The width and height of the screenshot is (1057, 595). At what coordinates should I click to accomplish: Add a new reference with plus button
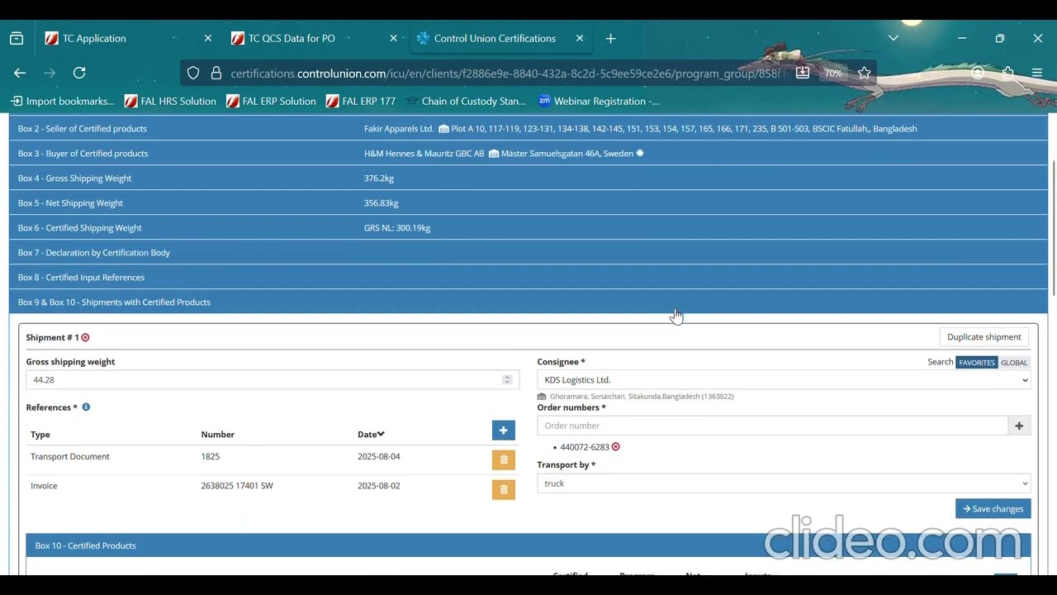504,431
